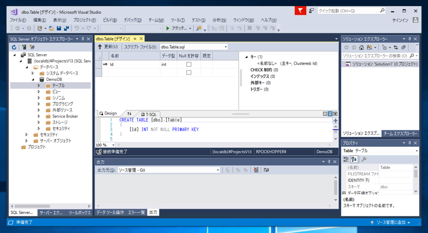Expand the サーバー オブジェクト node
Viewport: 428px width, 233px height.
26,141
